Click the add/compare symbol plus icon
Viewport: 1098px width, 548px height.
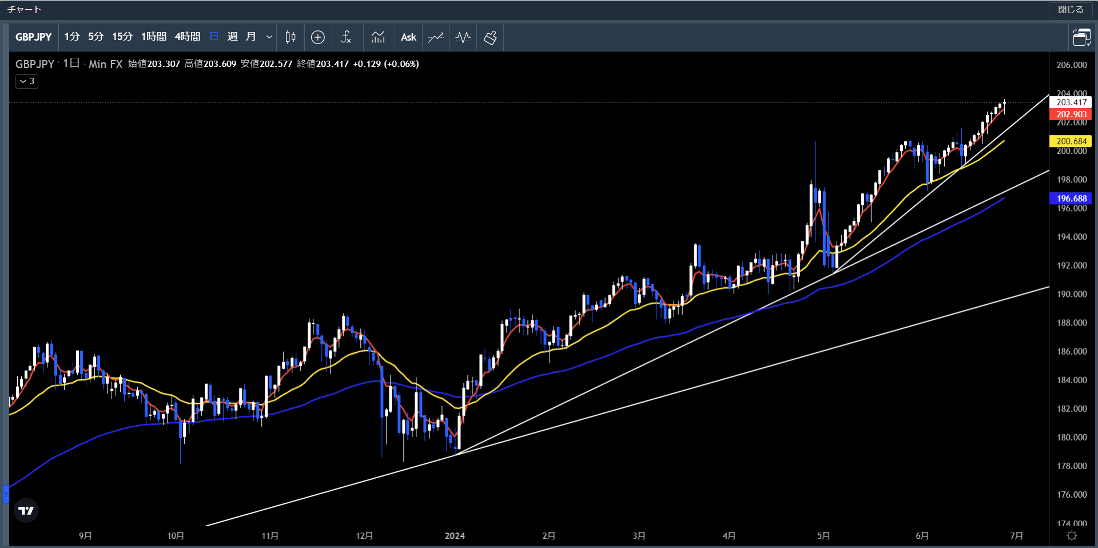(318, 37)
